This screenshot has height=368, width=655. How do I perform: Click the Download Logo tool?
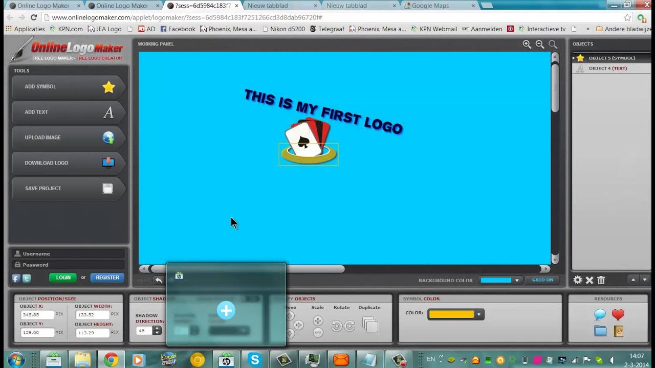[x=69, y=163]
